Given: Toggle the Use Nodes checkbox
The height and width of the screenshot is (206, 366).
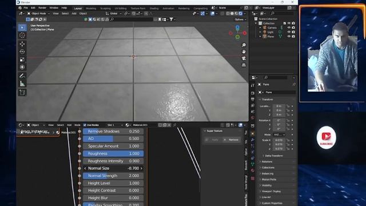Looking at the screenshot, I should (x=85, y=125).
